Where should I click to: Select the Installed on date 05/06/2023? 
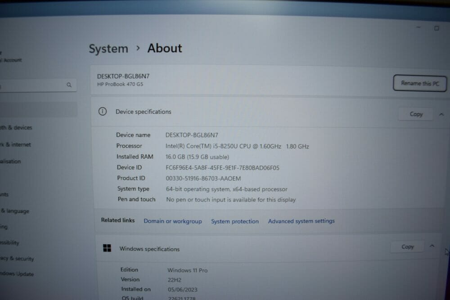pos(183,290)
